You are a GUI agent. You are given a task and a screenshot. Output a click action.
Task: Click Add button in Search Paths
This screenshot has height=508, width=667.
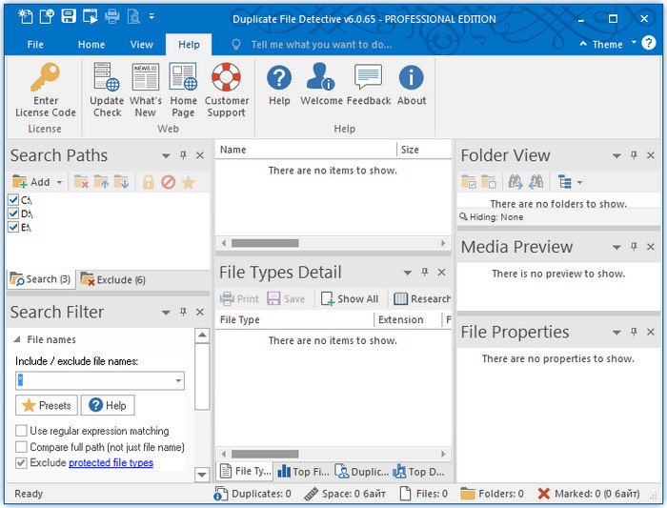(31, 182)
